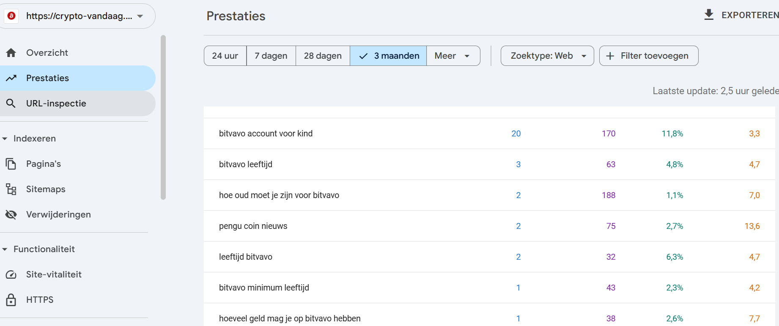This screenshot has height=326, width=779.
Task: Click the crypto-vandaag site favicon
Action: 11,16
